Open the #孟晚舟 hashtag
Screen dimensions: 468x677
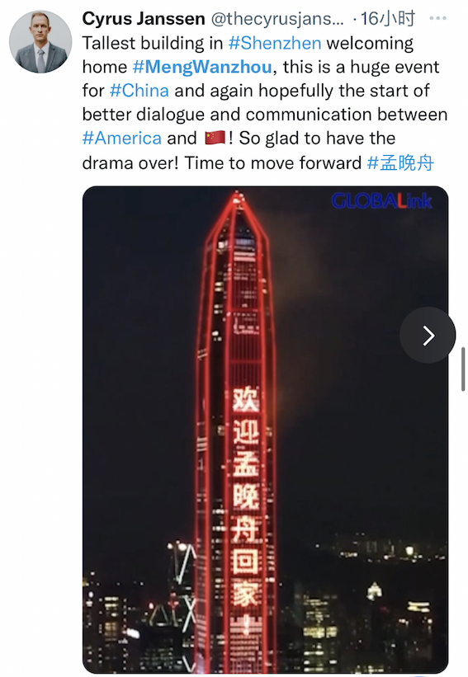[400, 162]
